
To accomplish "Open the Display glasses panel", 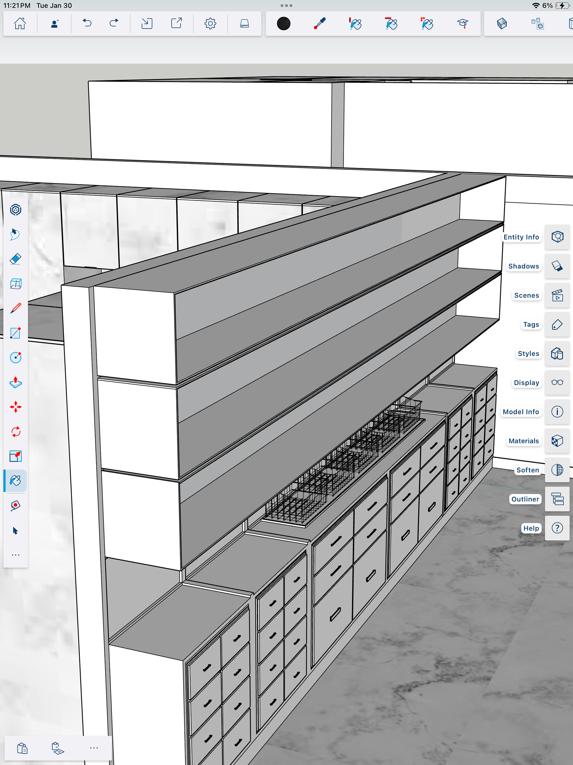I will pos(557,382).
